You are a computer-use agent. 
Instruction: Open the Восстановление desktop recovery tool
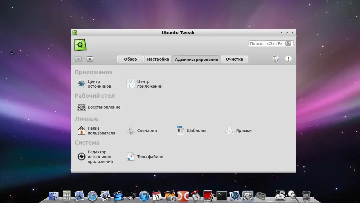(x=99, y=107)
